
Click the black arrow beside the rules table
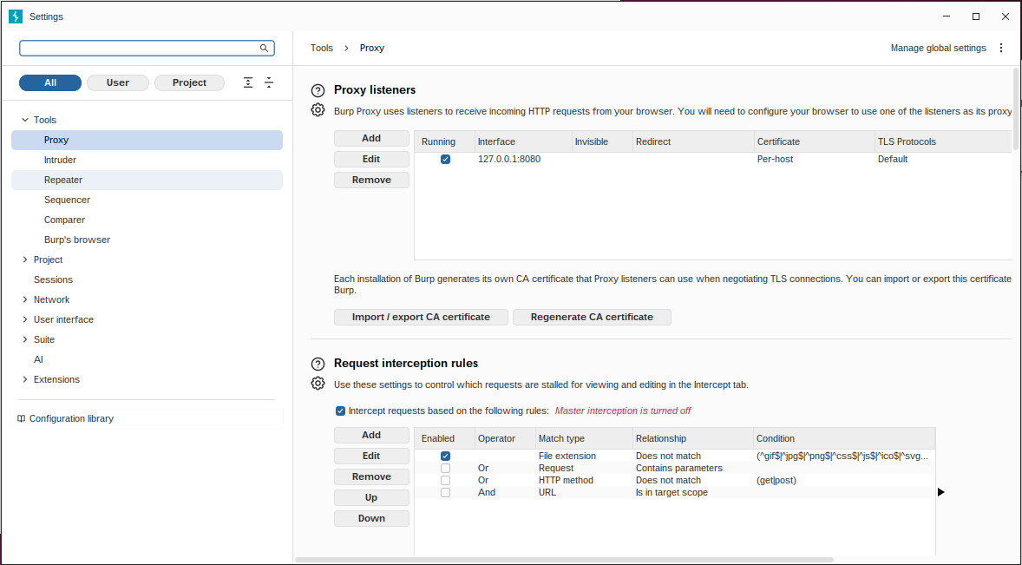click(941, 492)
